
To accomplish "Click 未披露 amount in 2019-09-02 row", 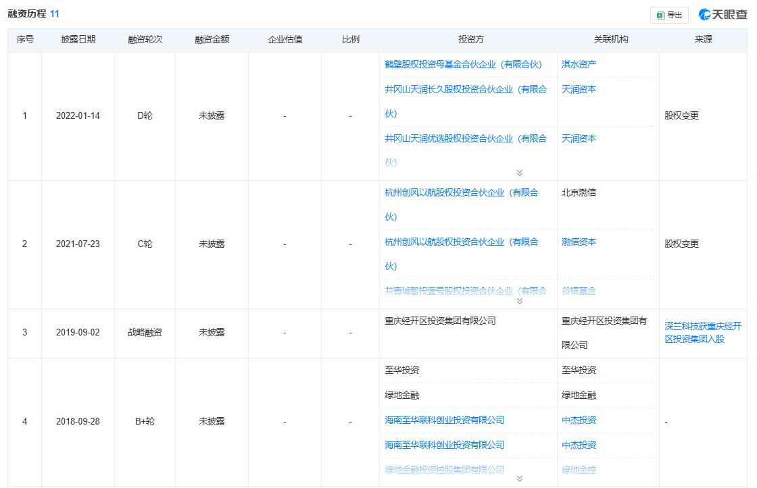I will [x=212, y=332].
